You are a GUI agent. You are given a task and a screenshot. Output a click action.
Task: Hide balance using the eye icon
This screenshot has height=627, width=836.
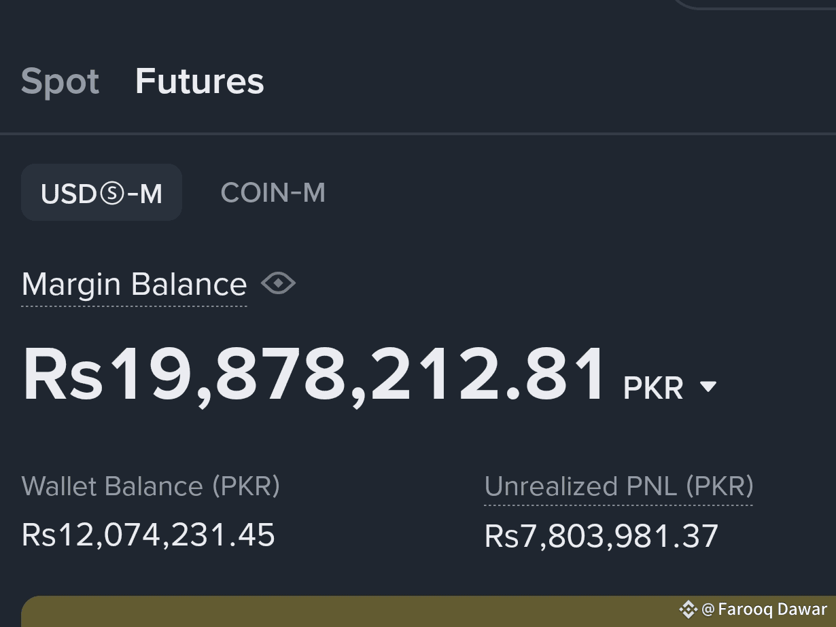[x=278, y=283]
